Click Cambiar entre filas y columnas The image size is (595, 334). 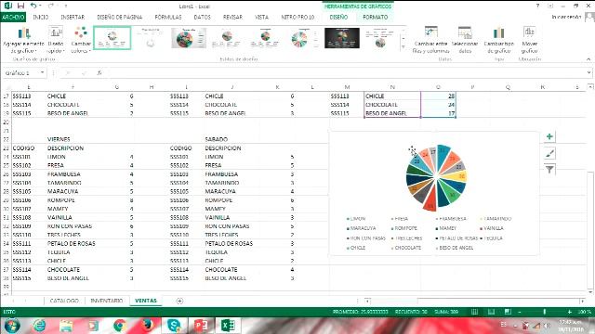pos(430,40)
